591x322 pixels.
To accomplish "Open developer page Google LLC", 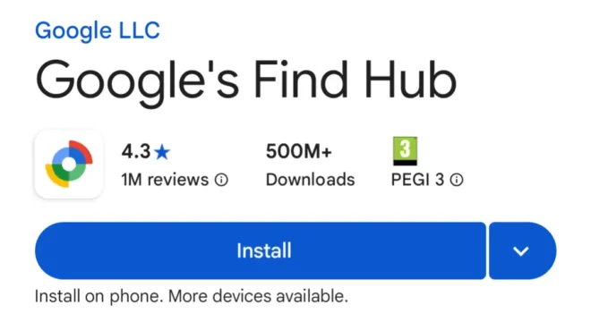I will coord(98,30).
